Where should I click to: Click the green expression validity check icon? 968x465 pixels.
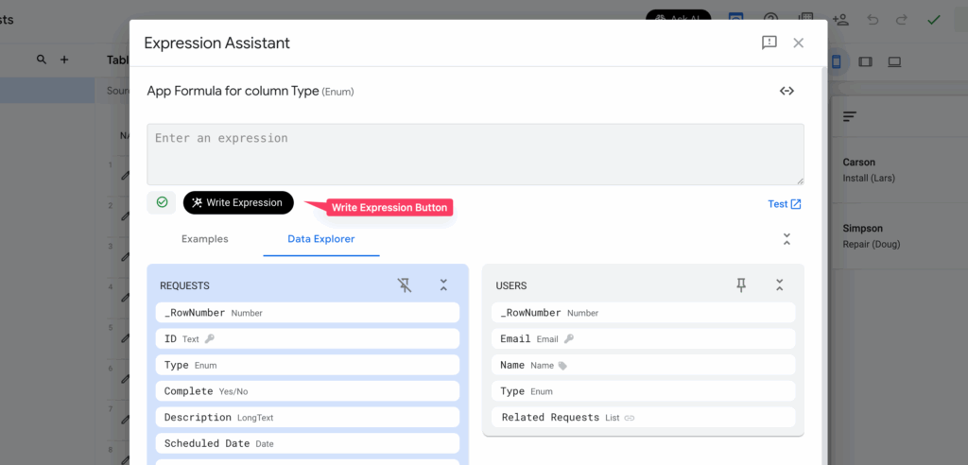pos(162,202)
